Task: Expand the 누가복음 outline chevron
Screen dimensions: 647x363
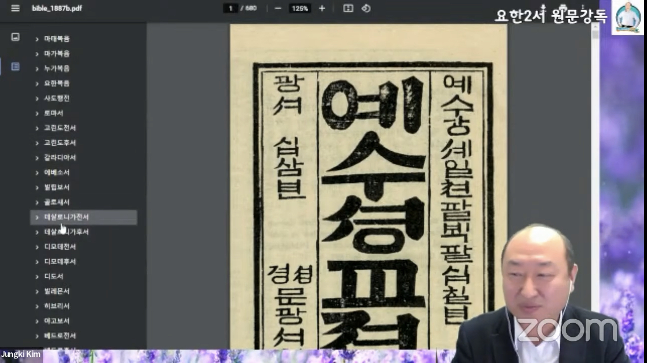Action: 37,69
